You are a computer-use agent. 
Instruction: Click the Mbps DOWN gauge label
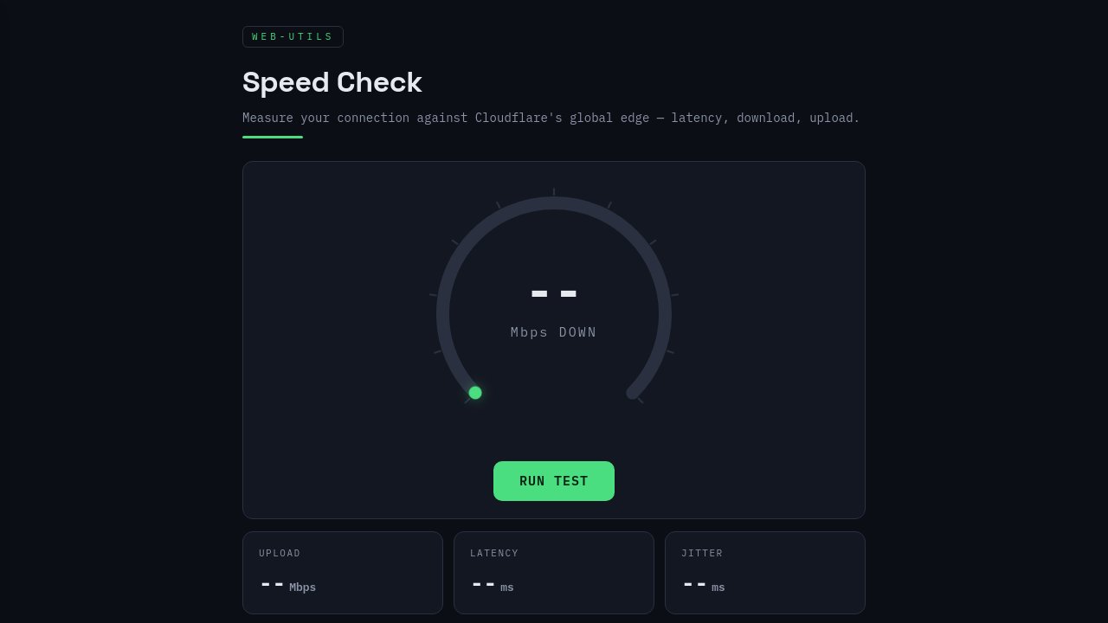(x=554, y=332)
